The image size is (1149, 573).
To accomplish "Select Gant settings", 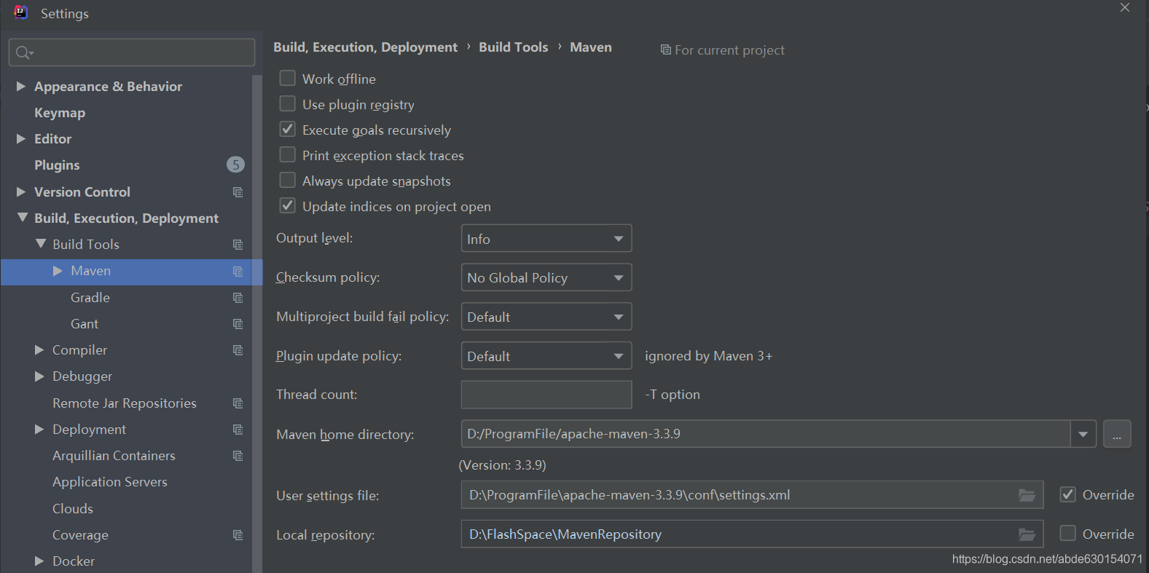I will (x=85, y=324).
